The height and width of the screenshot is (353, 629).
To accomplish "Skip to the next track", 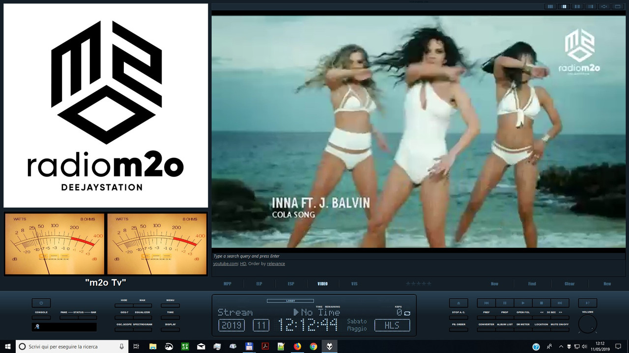I will click(560, 303).
